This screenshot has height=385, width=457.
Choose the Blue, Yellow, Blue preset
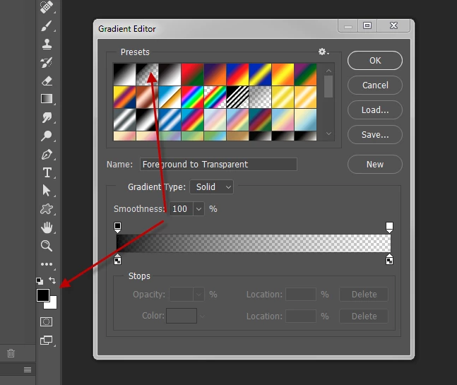(260, 74)
